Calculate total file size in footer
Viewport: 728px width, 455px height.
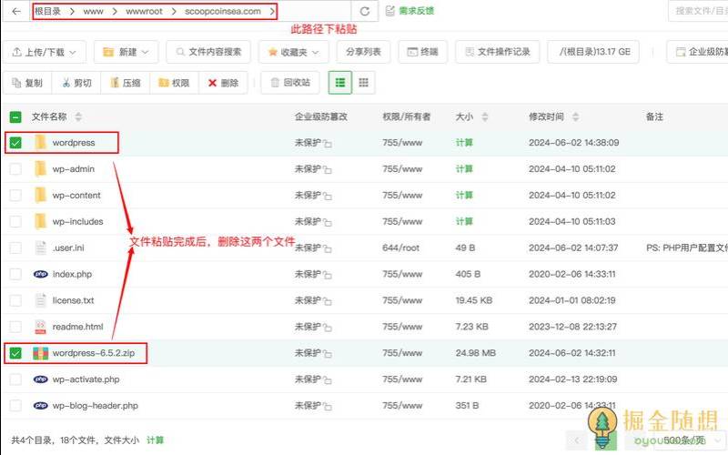(155, 440)
